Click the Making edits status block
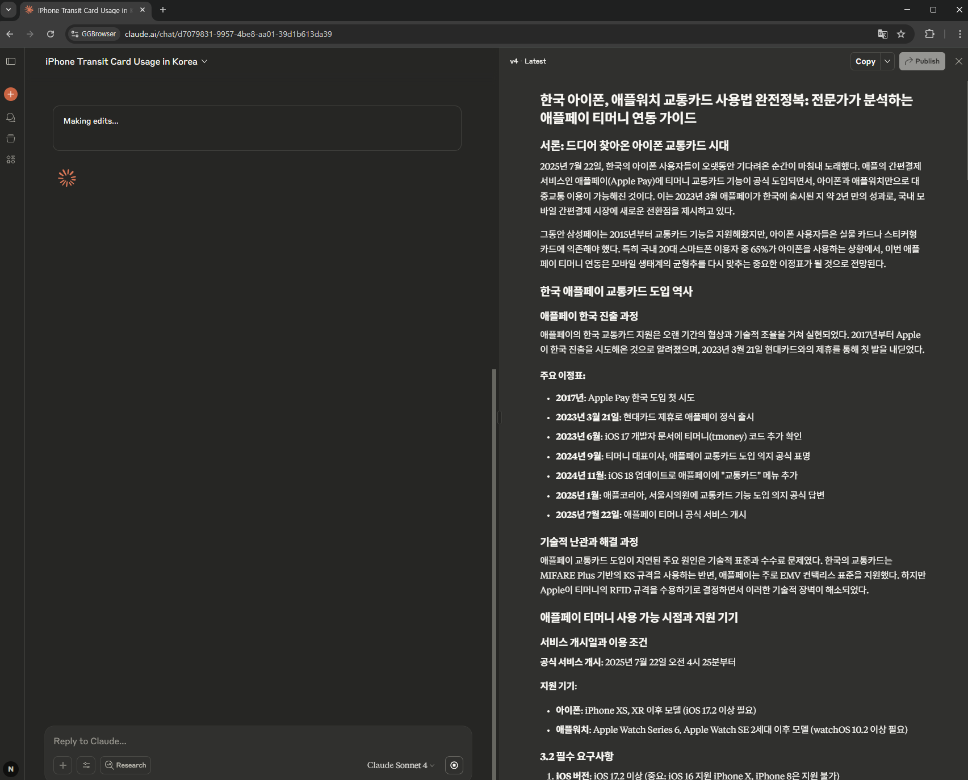The width and height of the screenshot is (968, 780). tap(257, 128)
